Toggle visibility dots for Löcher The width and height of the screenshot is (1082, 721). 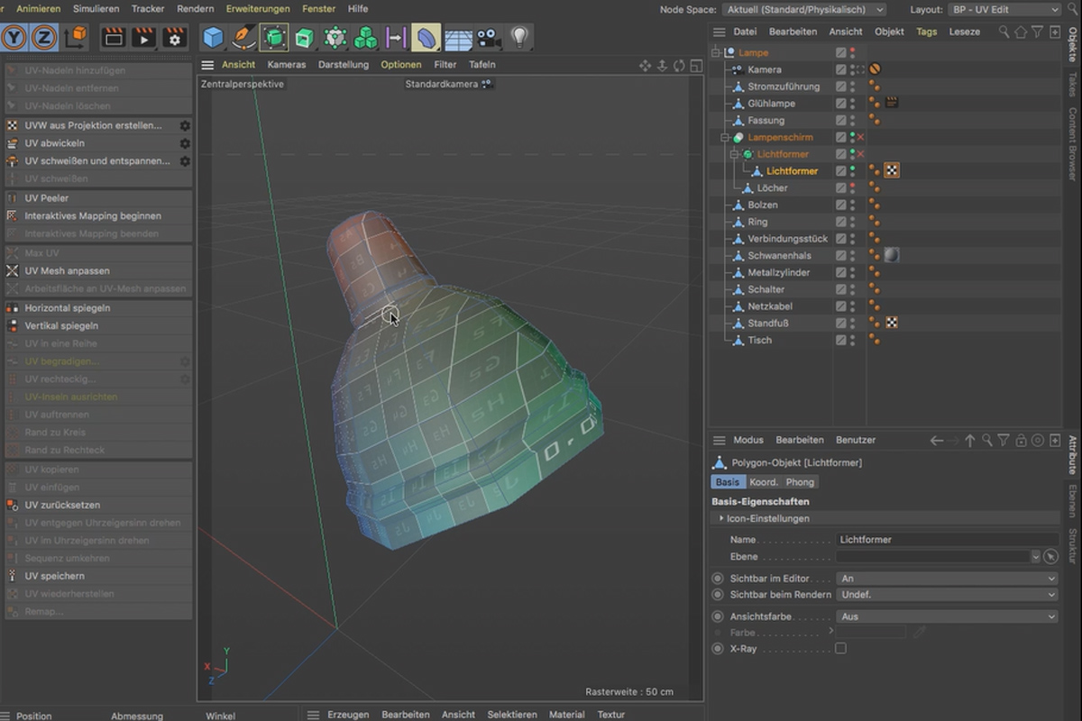(x=852, y=187)
